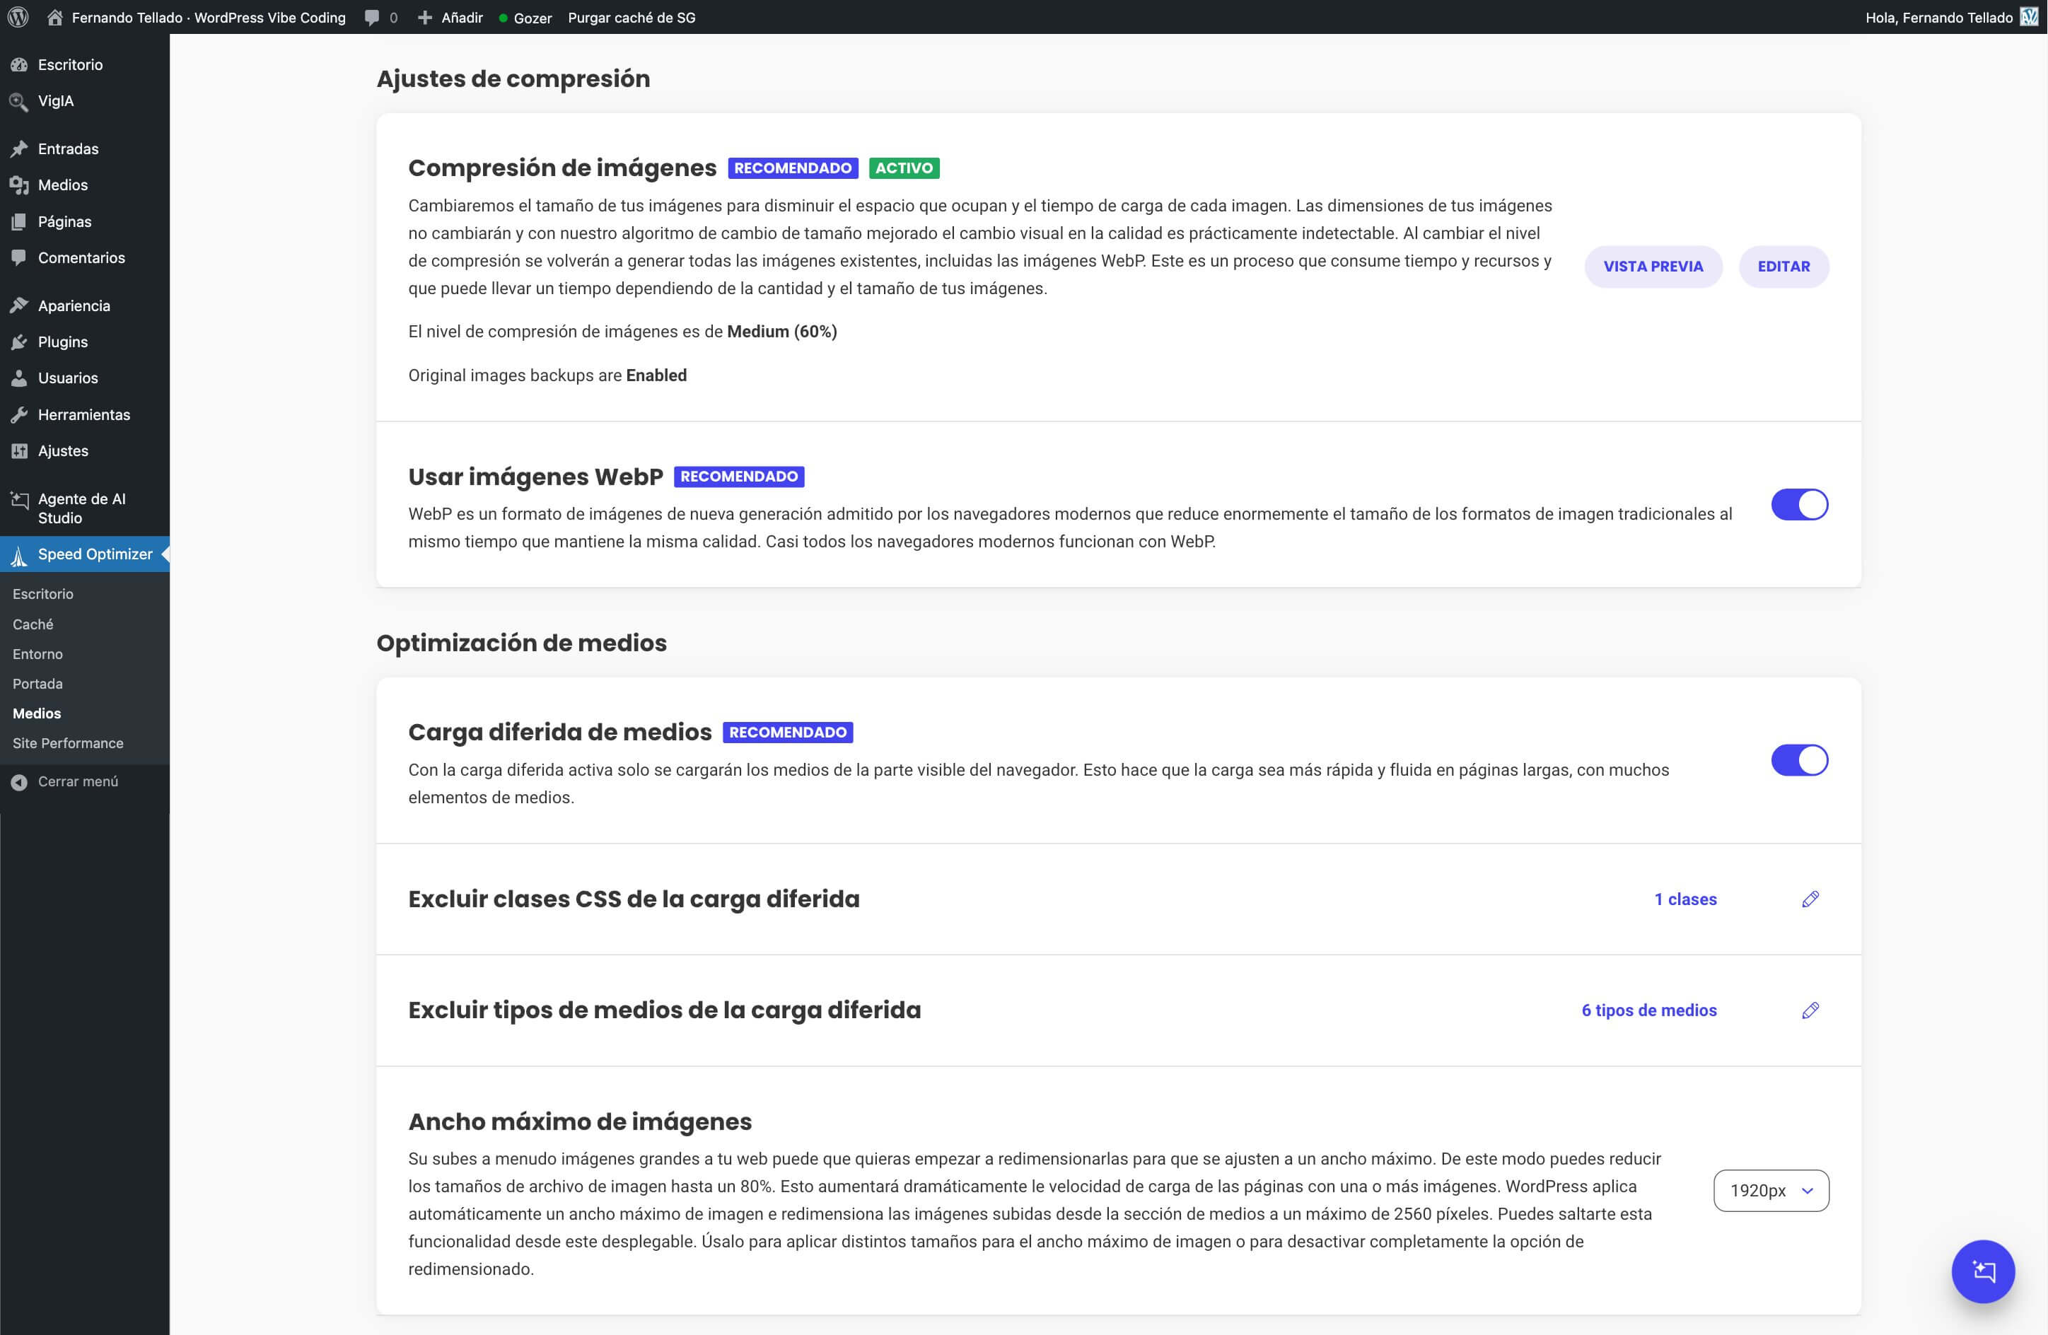This screenshot has width=2048, height=1335.
Task: Select the Medios library icon in sidebar
Action: tap(19, 184)
